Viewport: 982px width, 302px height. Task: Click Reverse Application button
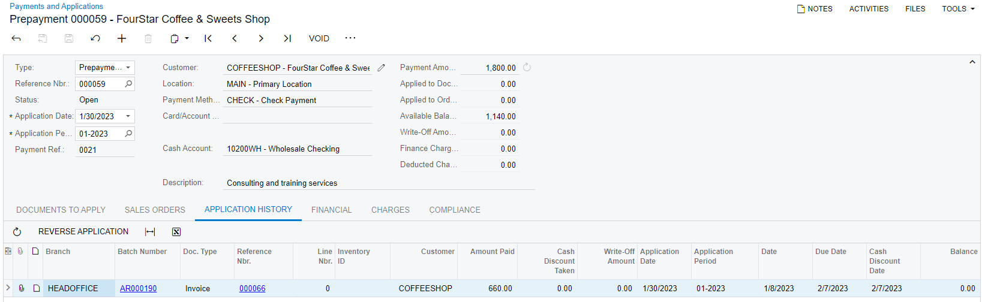click(83, 231)
